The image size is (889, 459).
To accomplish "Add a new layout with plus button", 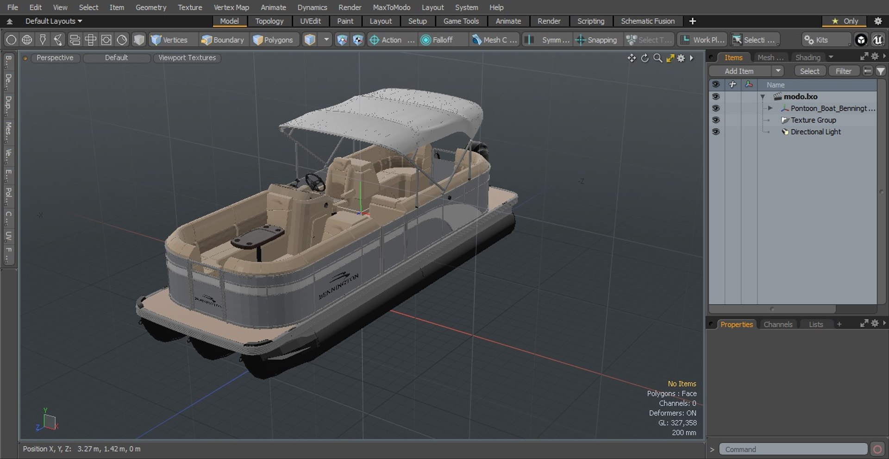I will (x=692, y=21).
